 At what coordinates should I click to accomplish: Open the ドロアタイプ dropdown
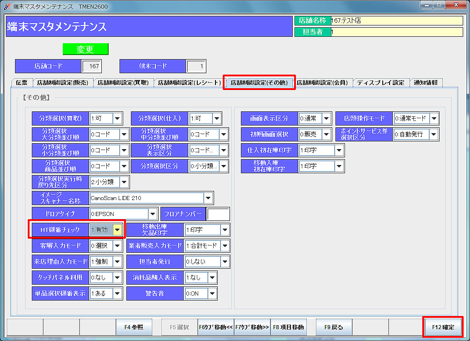[x=153, y=214]
